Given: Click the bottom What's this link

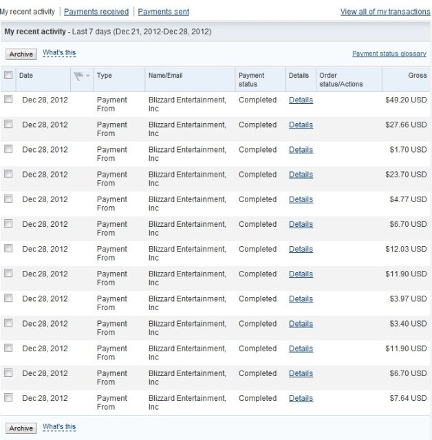Looking at the screenshot, I should (59, 427).
